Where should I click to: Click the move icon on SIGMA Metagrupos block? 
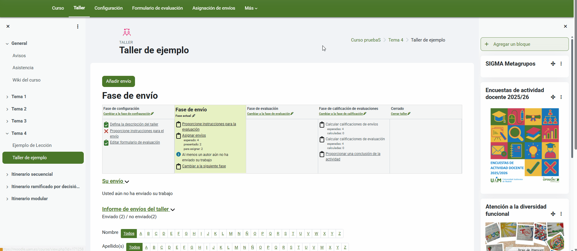553,64
